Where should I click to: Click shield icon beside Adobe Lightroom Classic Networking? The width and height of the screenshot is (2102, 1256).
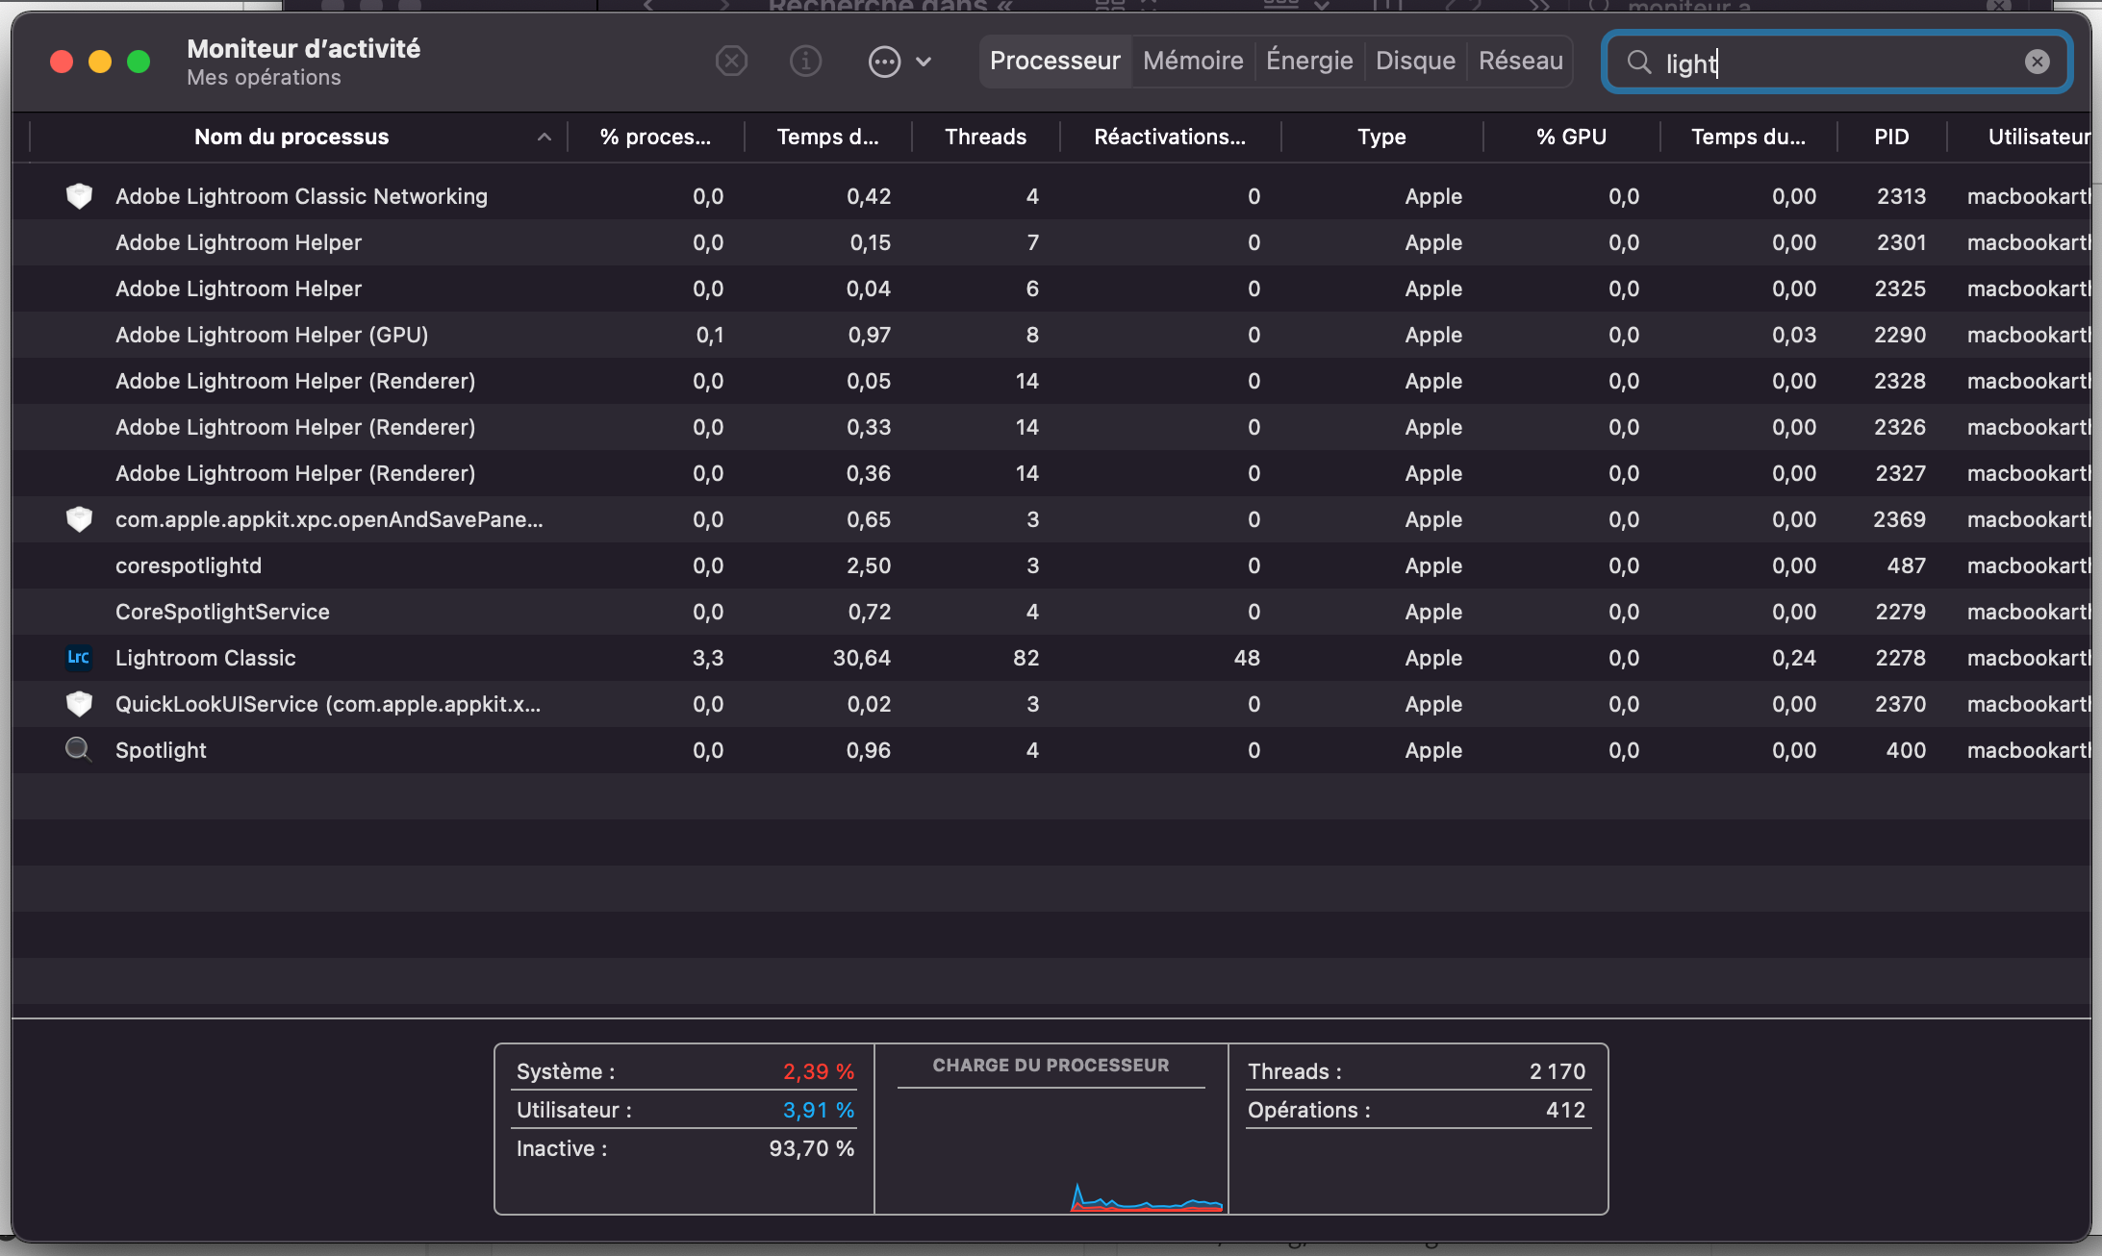click(x=79, y=196)
